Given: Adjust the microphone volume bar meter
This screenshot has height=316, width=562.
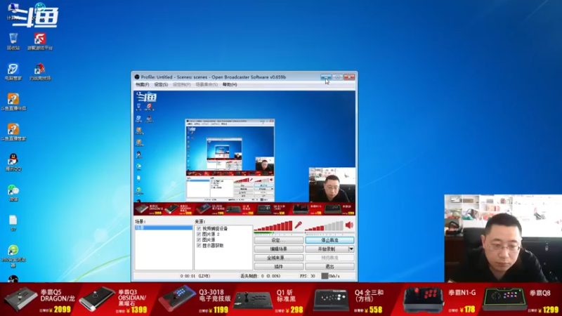Looking at the screenshot, I should pos(273,225).
